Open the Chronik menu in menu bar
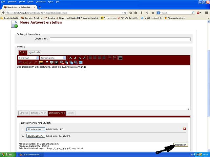 coord(30,2)
